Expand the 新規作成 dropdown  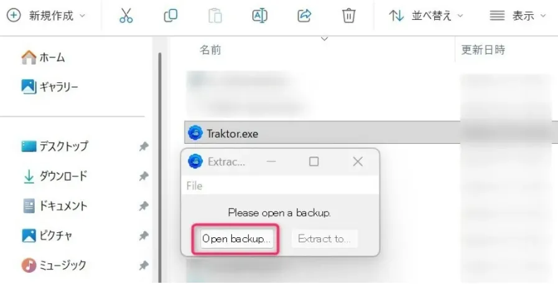pos(46,16)
